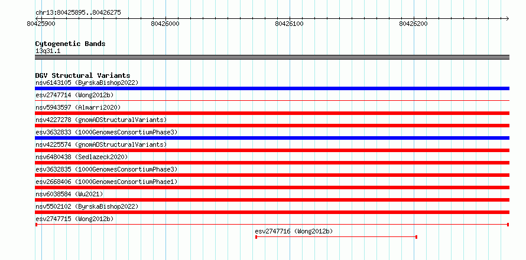Viewport: 526px width, 260px height.
Task: Click the DGV Structural Variants track title
Action: [83, 75]
